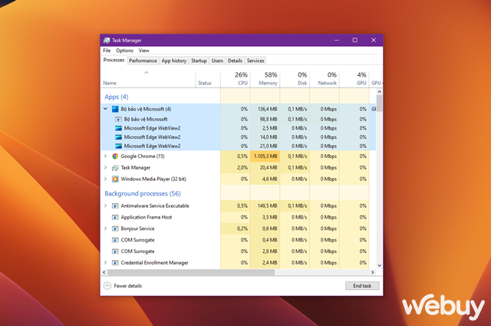
Task: Click the Bonjour Service icon
Action: click(115, 229)
